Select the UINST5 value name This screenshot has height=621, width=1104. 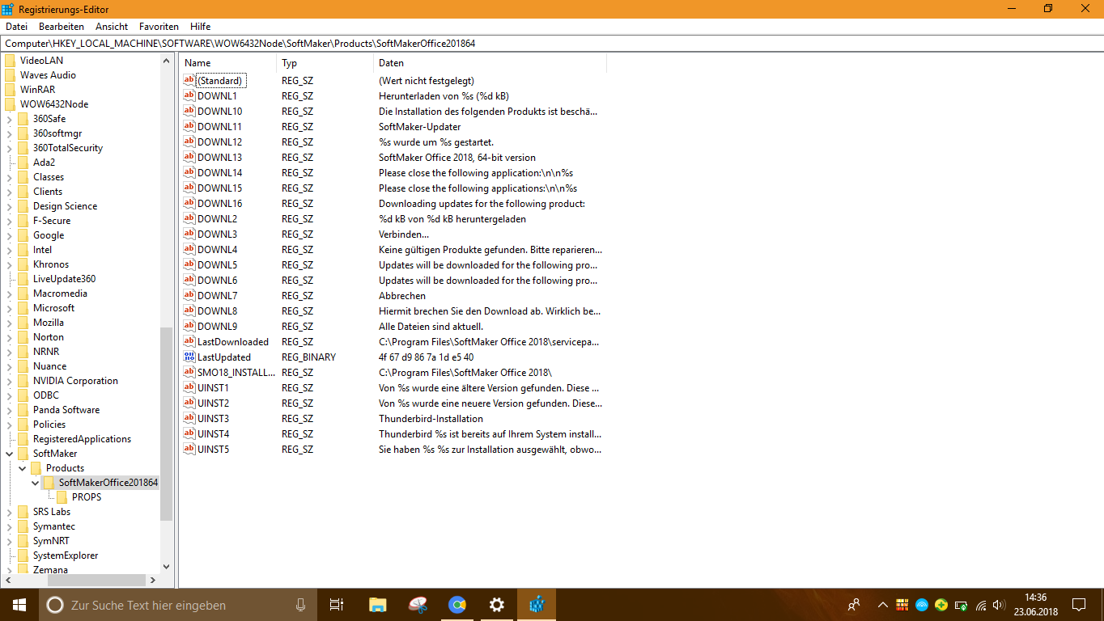[213, 450]
